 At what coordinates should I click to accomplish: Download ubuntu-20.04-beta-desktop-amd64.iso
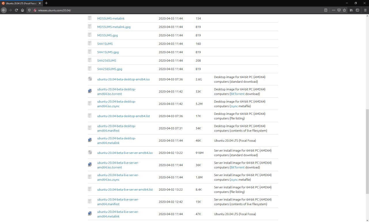(123, 79)
